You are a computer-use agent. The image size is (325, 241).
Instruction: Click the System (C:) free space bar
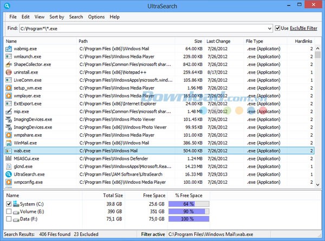(188, 204)
